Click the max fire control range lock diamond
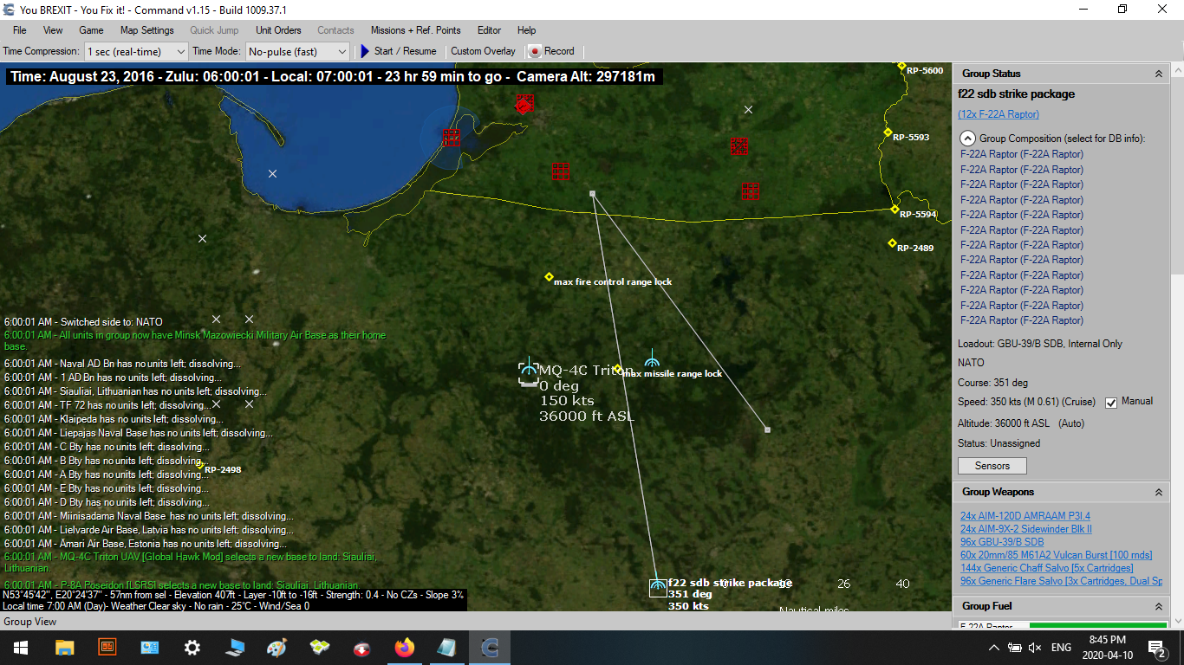The image size is (1184, 665). click(549, 277)
